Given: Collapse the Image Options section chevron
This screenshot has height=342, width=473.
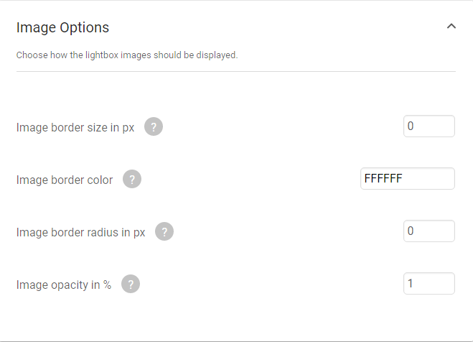Looking at the screenshot, I should click(451, 27).
